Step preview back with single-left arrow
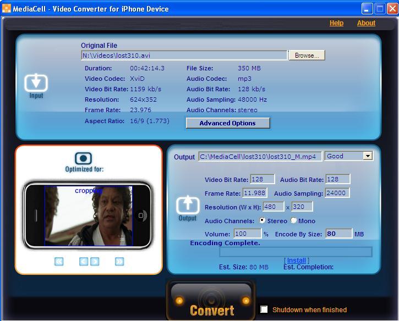Viewport: 399px width, 321px height. (x=84, y=261)
